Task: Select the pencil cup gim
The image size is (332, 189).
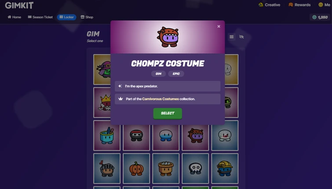Action: point(107,135)
